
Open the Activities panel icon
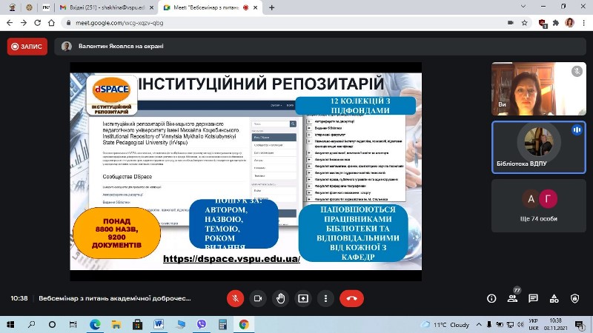click(x=554, y=299)
